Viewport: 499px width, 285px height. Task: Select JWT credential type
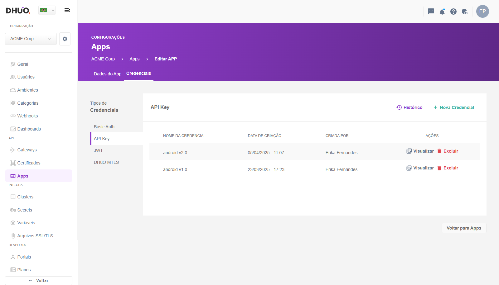click(117, 150)
